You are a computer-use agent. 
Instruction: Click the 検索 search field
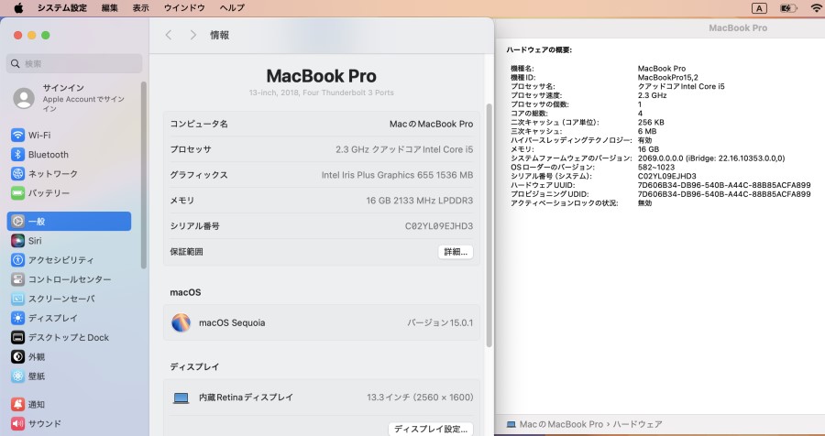(x=74, y=63)
